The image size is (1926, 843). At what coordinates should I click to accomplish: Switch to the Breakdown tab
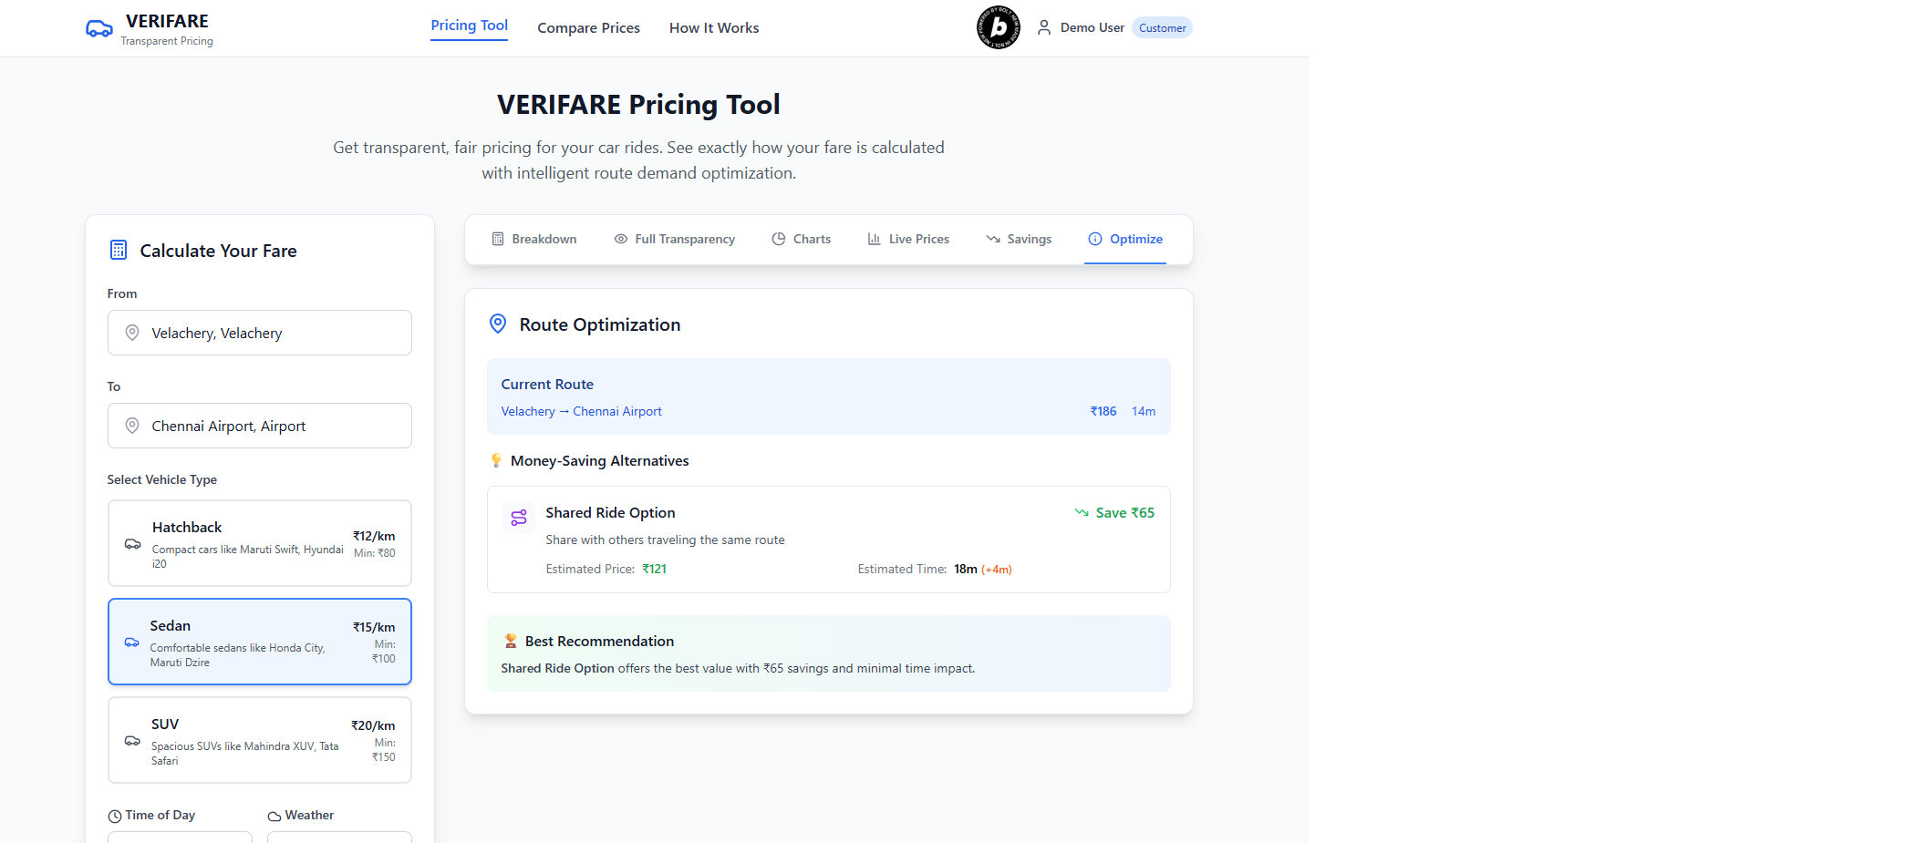coord(534,240)
